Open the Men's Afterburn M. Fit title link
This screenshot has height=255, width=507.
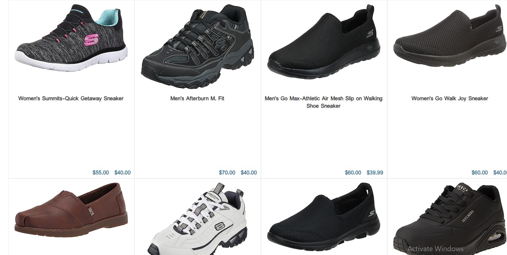click(197, 98)
